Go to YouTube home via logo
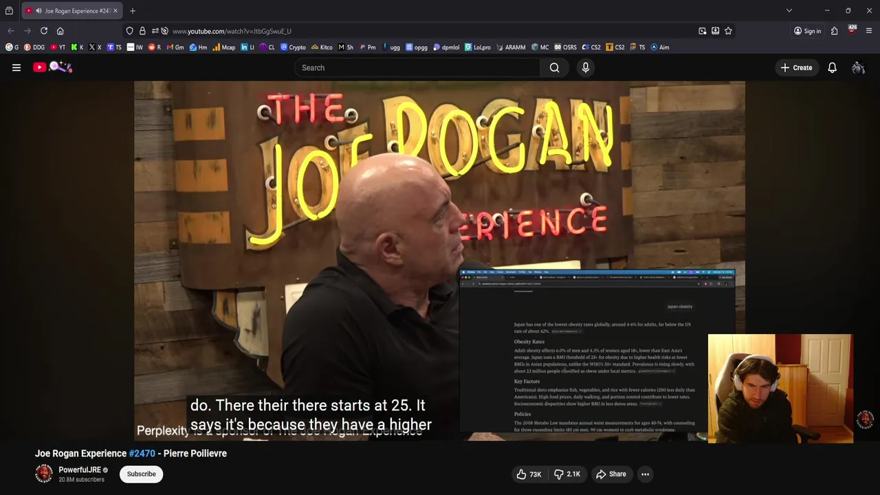The width and height of the screenshot is (880, 495). (x=52, y=67)
